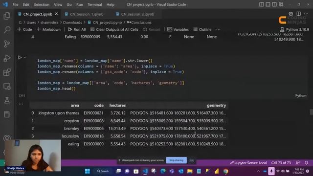The height and width of the screenshot is (176, 313).
Task: Open the File menu
Action: tap(15, 4)
